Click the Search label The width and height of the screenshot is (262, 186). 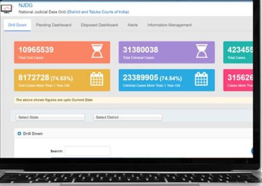(x=57, y=151)
